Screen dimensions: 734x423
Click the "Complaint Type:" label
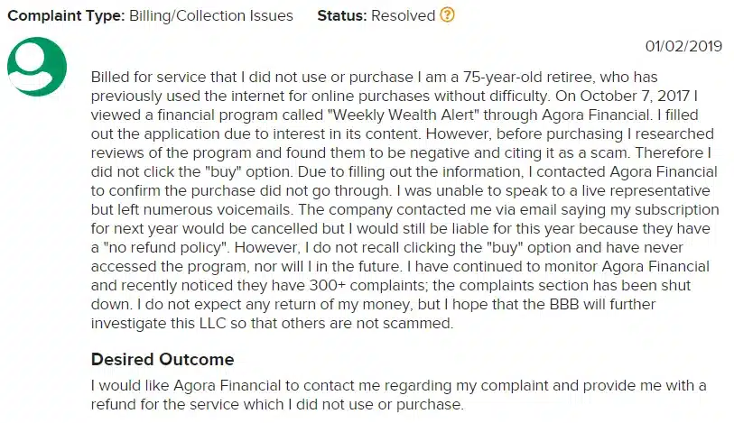[66, 15]
